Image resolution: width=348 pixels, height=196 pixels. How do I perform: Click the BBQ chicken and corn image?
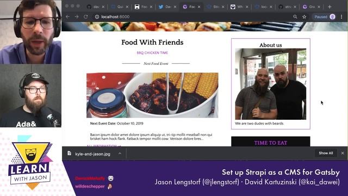click(152, 95)
